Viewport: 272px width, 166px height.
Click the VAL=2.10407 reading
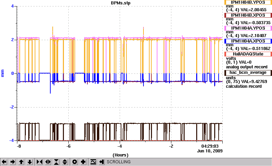point(253,36)
